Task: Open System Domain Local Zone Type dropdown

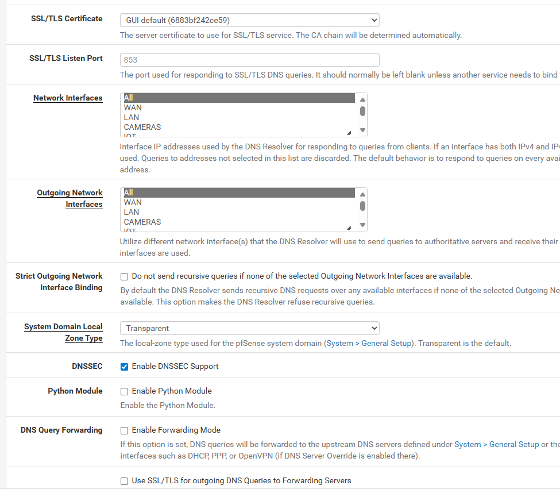Action: [x=250, y=328]
